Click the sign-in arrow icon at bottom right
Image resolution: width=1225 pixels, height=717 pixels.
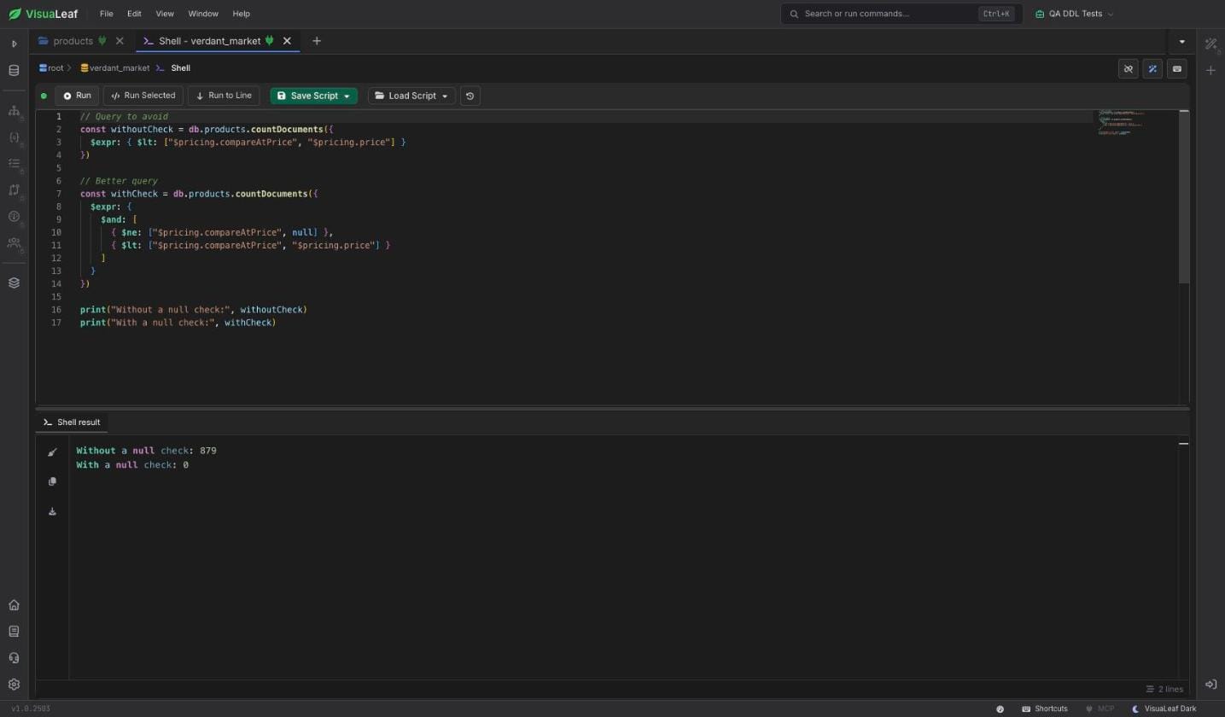coord(1210,685)
